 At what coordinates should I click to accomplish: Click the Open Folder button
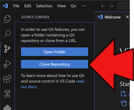coord(54,52)
